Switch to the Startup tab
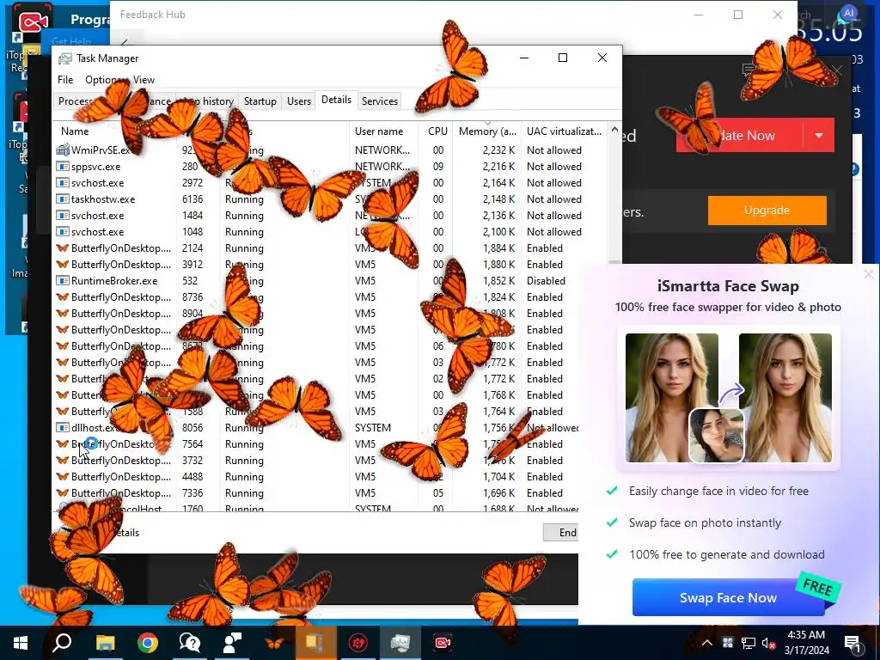 260,101
